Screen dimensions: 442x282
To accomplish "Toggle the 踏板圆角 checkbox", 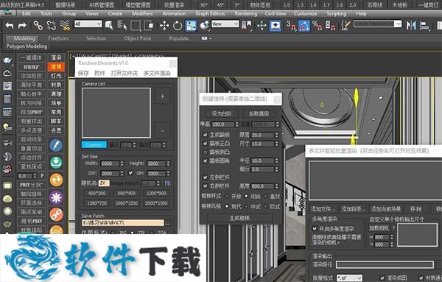I will (206, 161).
